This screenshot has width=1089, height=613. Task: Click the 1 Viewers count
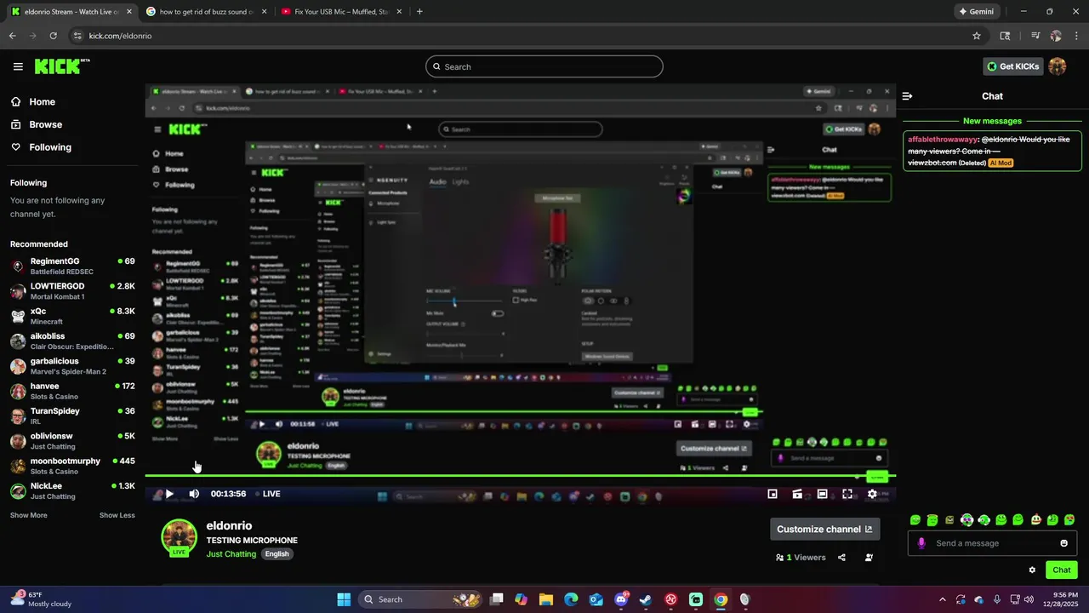pyautogui.click(x=801, y=558)
